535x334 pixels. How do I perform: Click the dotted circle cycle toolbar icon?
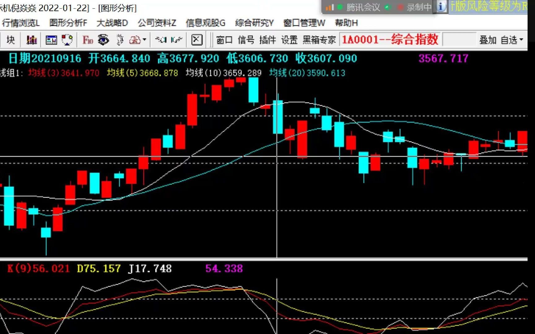[x=67, y=40]
